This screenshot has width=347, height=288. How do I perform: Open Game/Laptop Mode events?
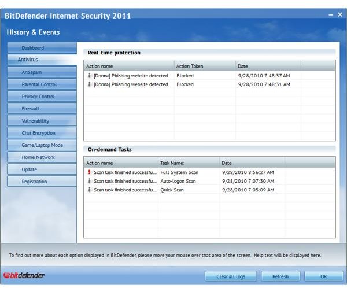[x=42, y=145]
